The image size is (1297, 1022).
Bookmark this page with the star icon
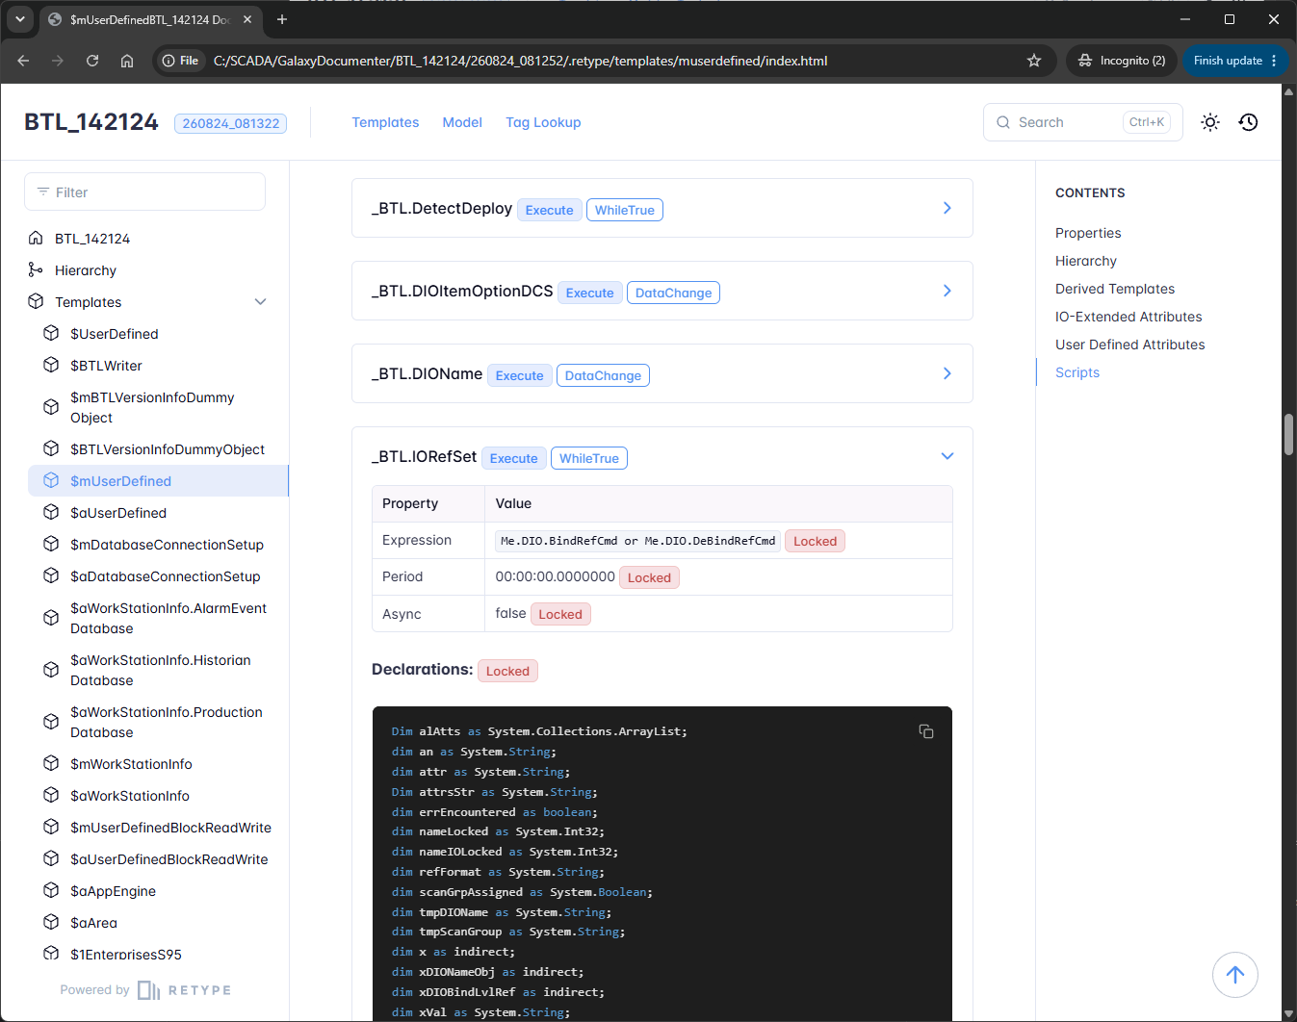coord(1034,61)
